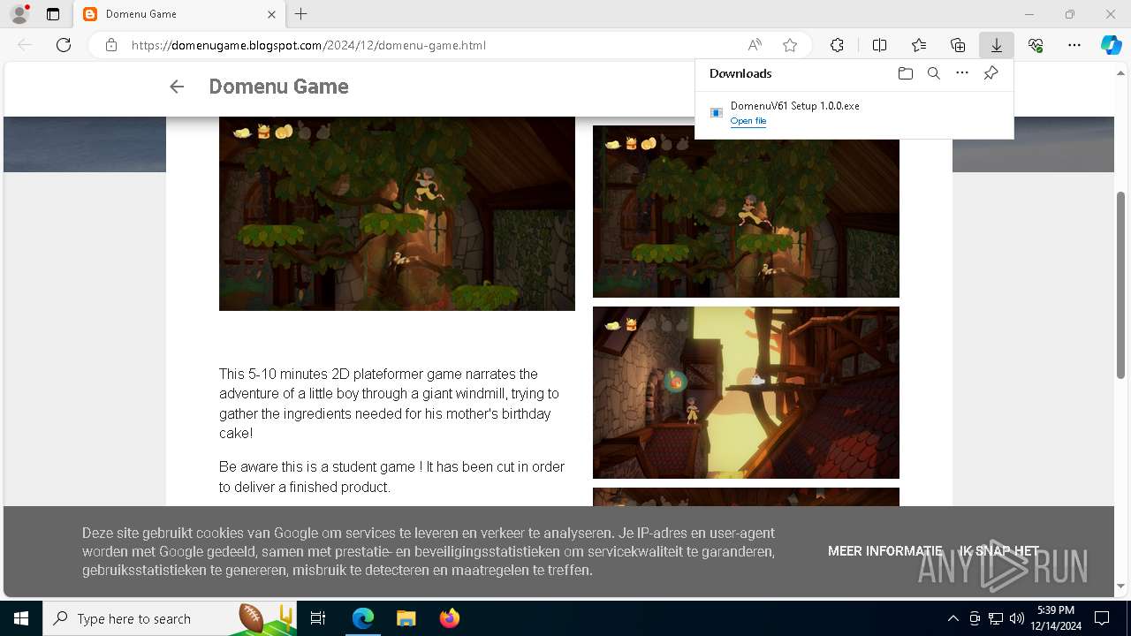Click the Domenu Game blog title
1131x636 pixels.
[278, 87]
